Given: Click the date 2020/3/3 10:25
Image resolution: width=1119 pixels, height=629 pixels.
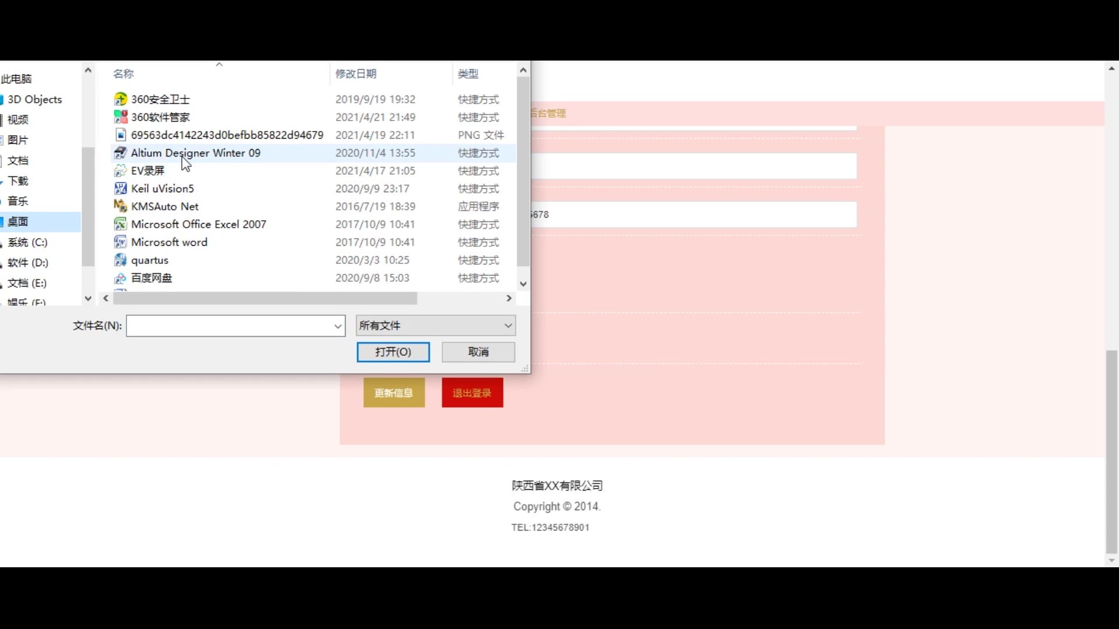Looking at the screenshot, I should tap(372, 260).
